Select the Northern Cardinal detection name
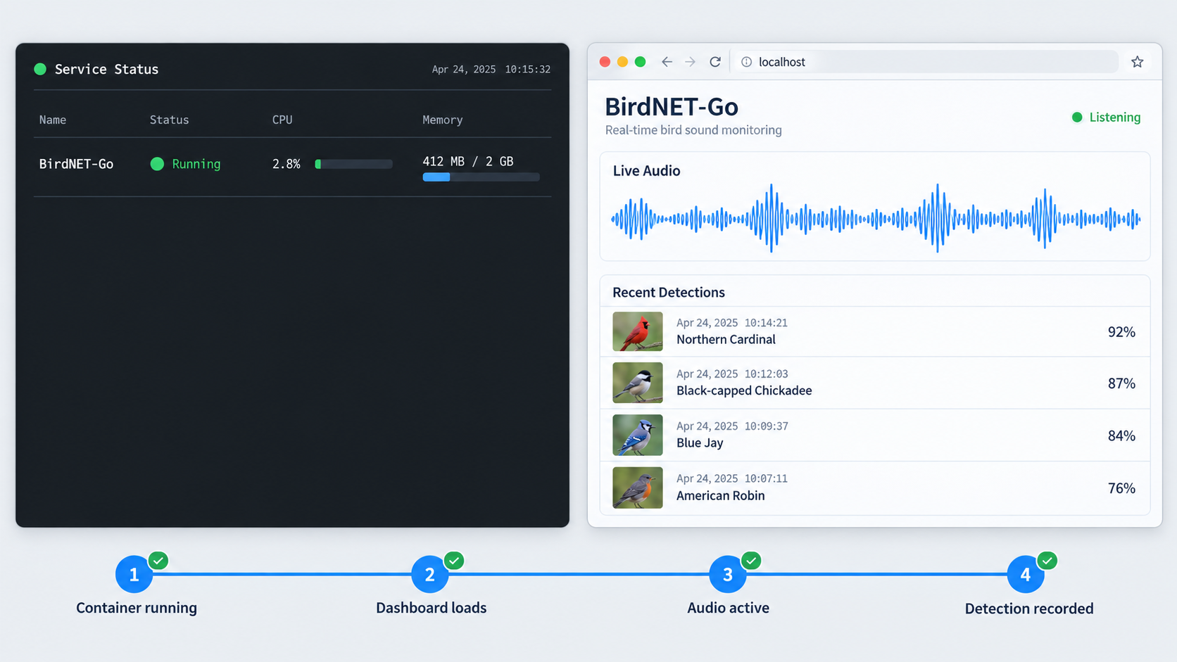 point(726,340)
